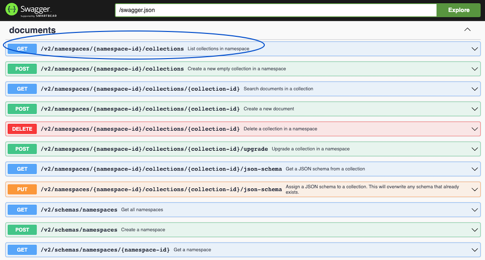Expand PUT Assign a JSON schema chevron
Image resolution: width=485 pixels, height=260 pixels.
[x=474, y=190]
